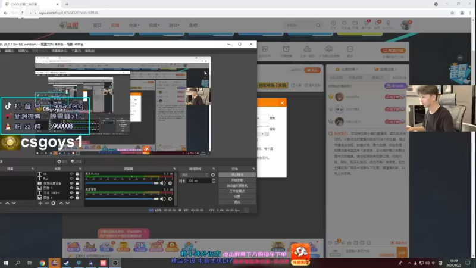This screenshot has width=476, height=268.
Task: Open 视图(V) menu in OBS menu bar
Action: click(x=23, y=51)
